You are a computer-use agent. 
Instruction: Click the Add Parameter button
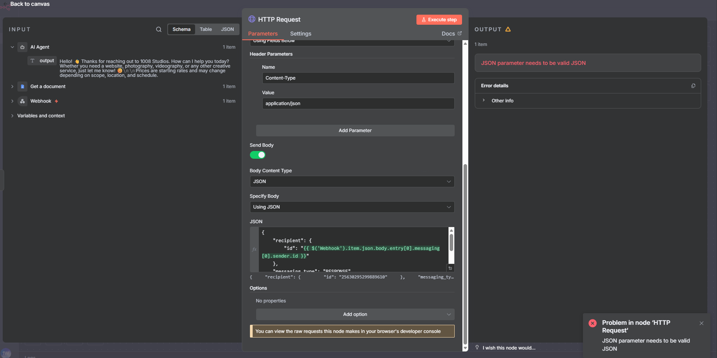tap(355, 131)
